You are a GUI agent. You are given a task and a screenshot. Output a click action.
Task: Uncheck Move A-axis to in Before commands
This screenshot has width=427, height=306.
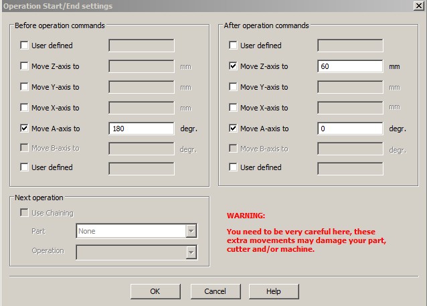coord(25,129)
